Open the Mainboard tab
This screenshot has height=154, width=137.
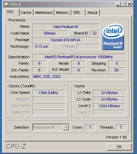pos(44,13)
